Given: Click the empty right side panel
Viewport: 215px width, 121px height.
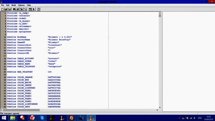Looking at the screenshot, I should tap(189, 62).
